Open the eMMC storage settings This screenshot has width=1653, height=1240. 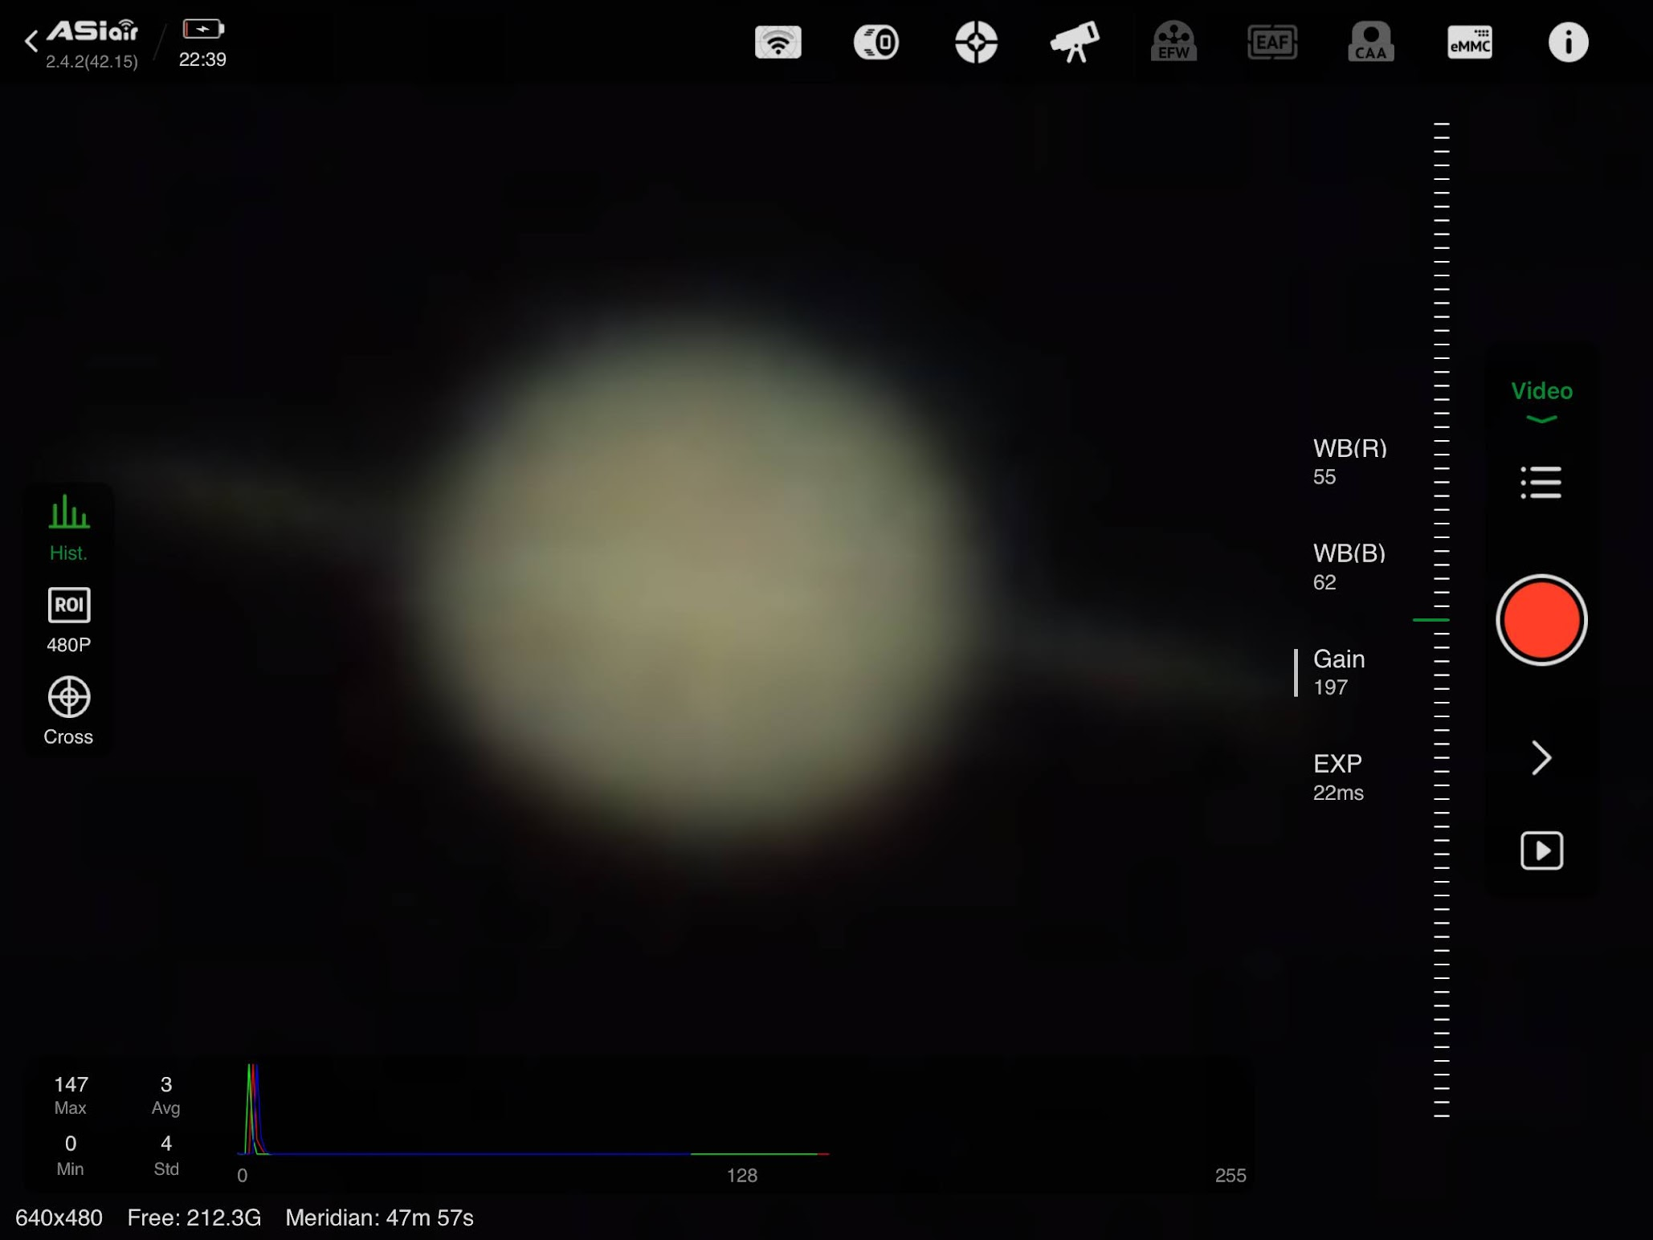(x=1469, y=42)
